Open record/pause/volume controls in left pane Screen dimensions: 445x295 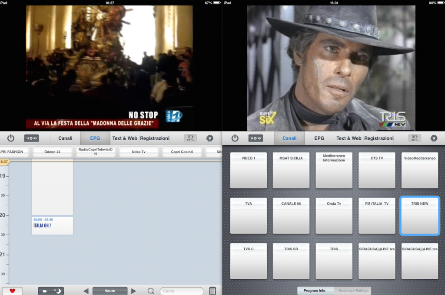(31, 138)
